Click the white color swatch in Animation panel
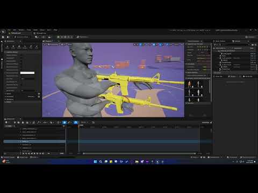 [x=27, y=73]
